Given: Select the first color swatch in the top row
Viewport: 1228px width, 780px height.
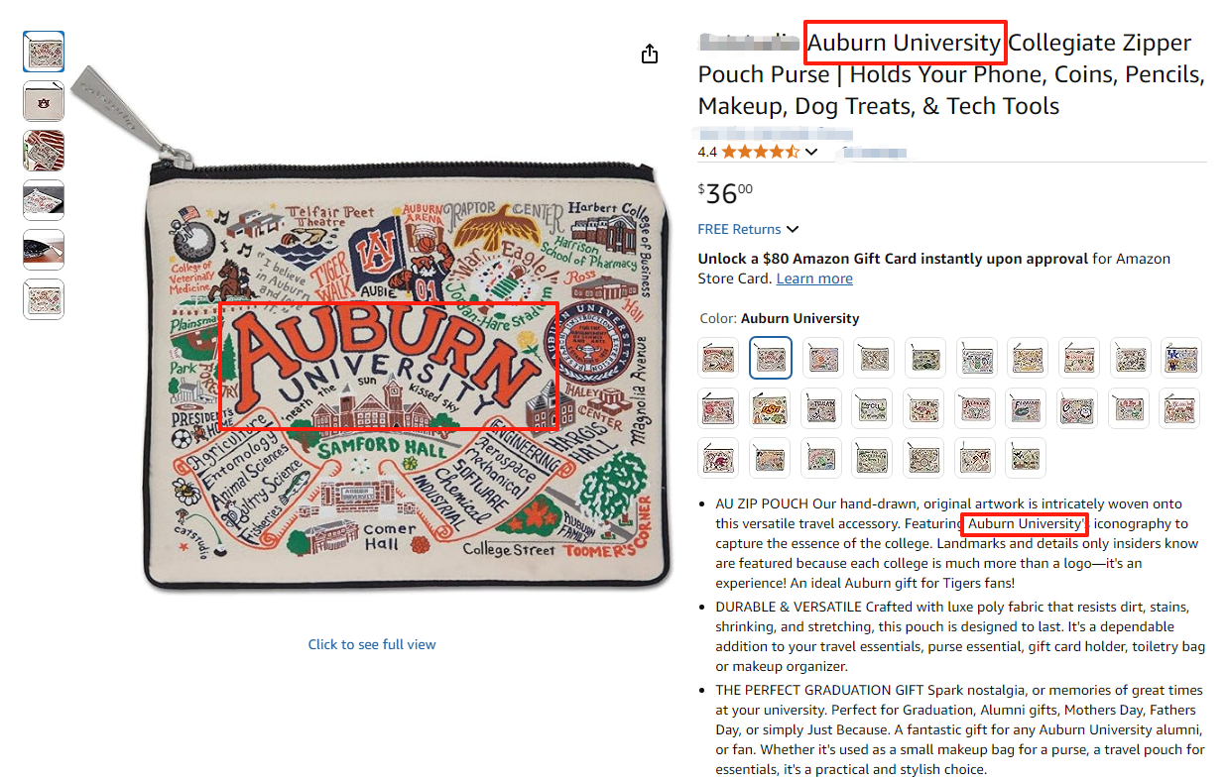Looking at the screenshot, I should (718, 358).
